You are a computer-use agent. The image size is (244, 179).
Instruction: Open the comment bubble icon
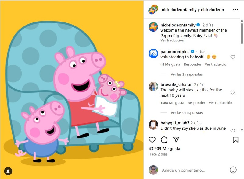click(164, 139)
